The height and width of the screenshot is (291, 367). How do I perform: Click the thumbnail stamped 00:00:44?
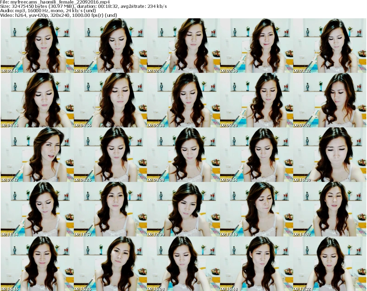pos(37,46)
